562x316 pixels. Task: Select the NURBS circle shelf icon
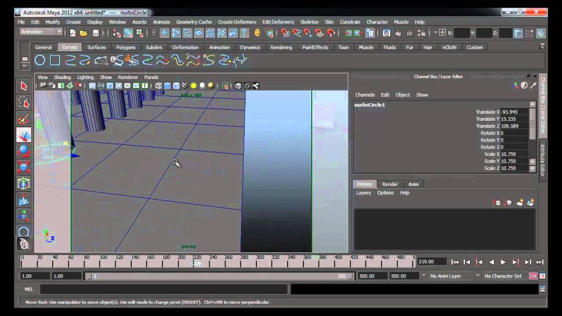pos(40,60)
